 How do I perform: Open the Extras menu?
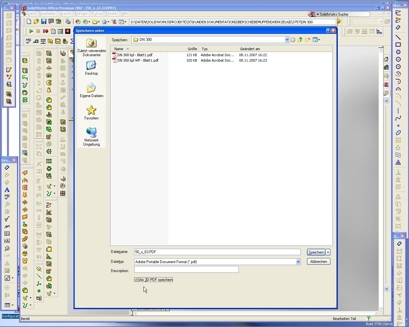click(x=97, y=13)
